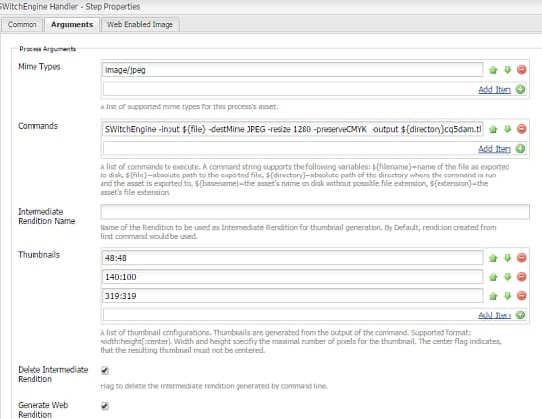542x419 pixels.
Task: Click the 140:100 thumbnail text field
Action: click(293, 277)
